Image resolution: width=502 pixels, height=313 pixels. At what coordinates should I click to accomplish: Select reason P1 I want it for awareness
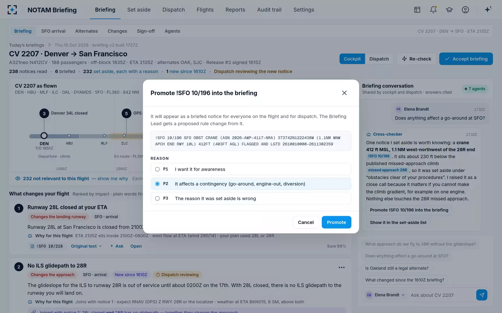(x=251, y=169)
